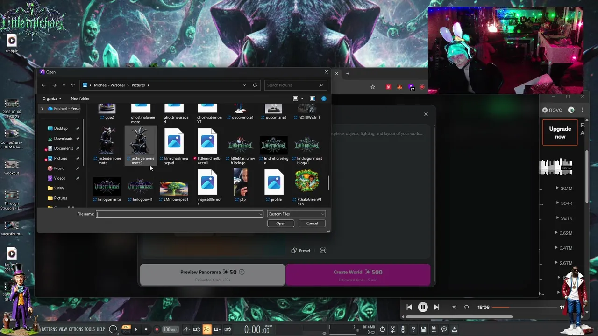598x336 pixels.
Task: Open FL Studio VIEW menu
Action: click(63, 329)
